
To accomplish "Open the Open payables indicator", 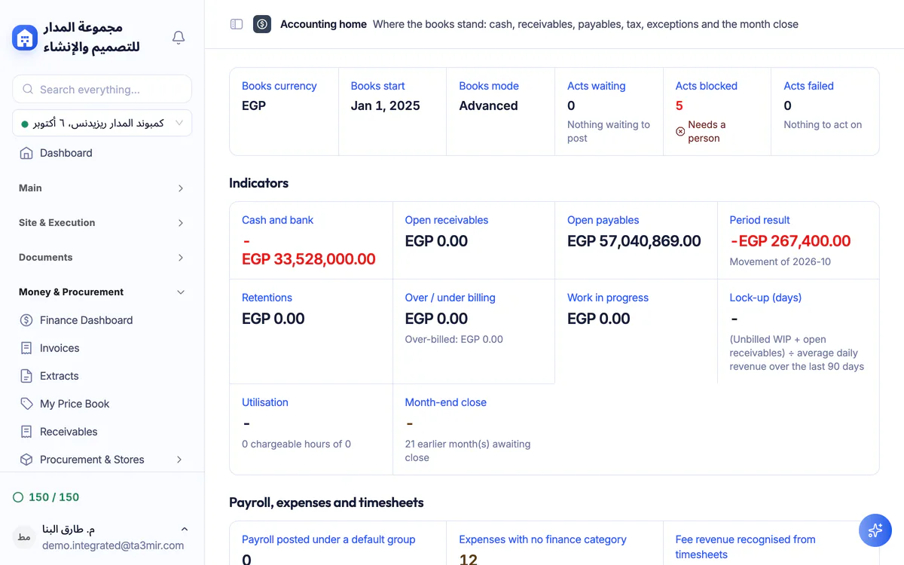I will coord(603,220).
